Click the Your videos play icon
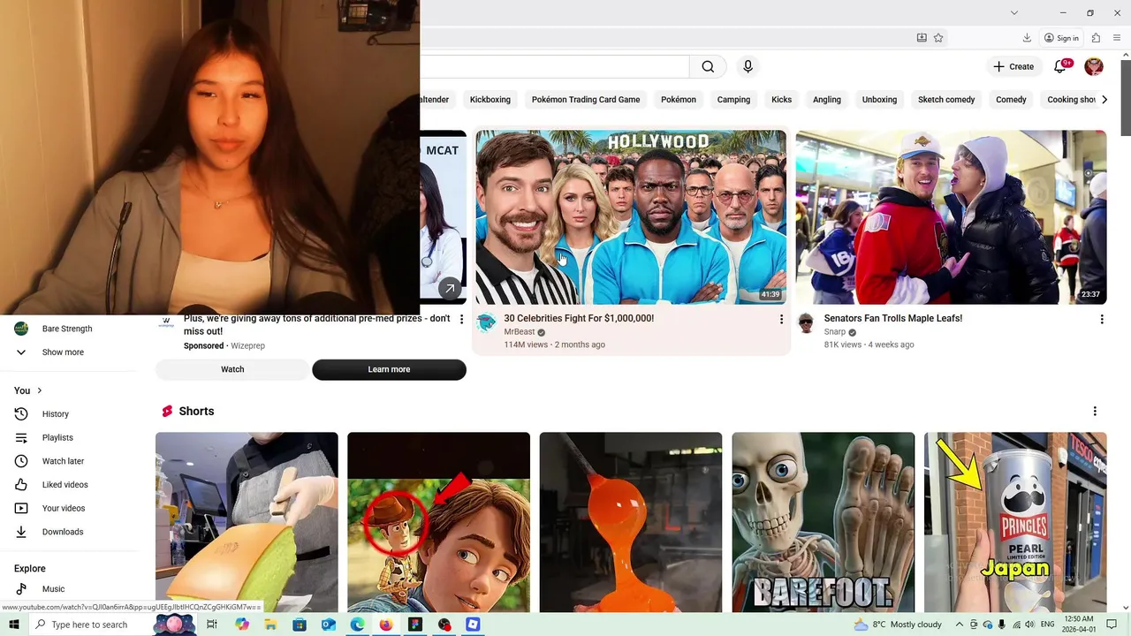This screenshot has height=636, width=1131. click(x=21, y=508)
